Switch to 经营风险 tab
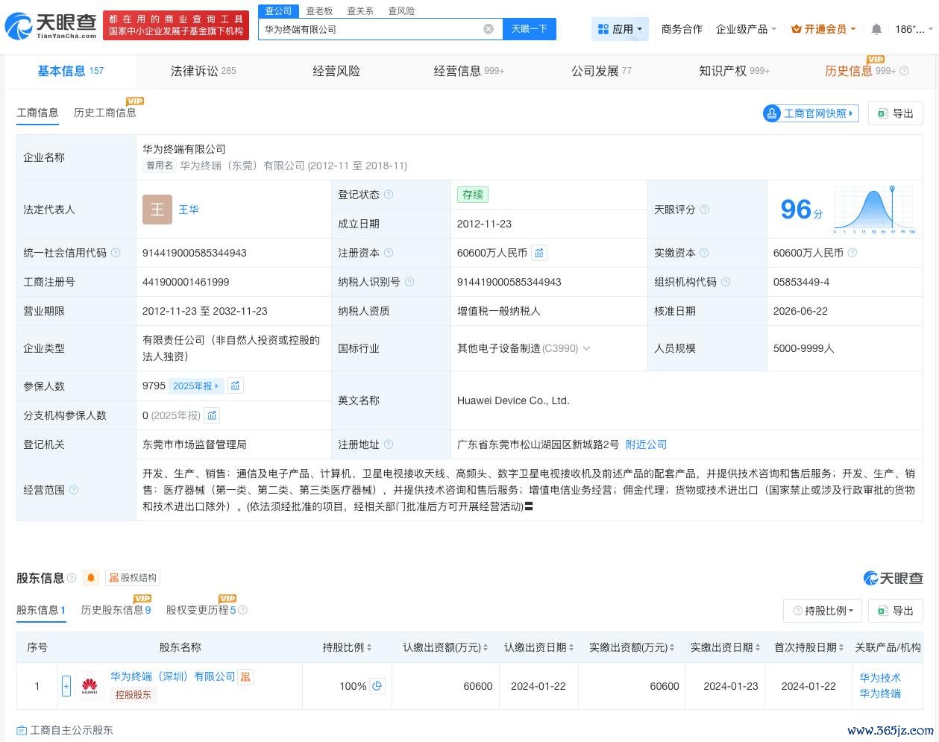The image size is (939, 742). [336, 71]
